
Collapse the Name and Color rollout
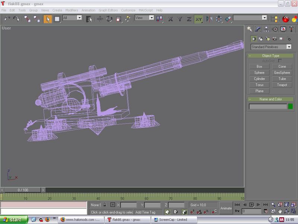[x=271, y=99]
